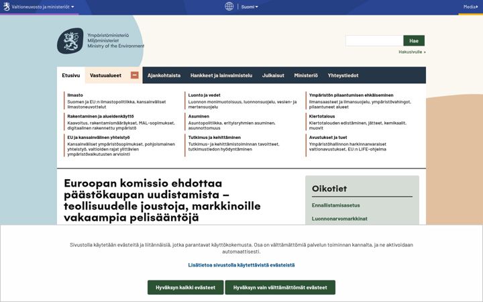Open the Kiertotalous topic link

pos(322,116)
